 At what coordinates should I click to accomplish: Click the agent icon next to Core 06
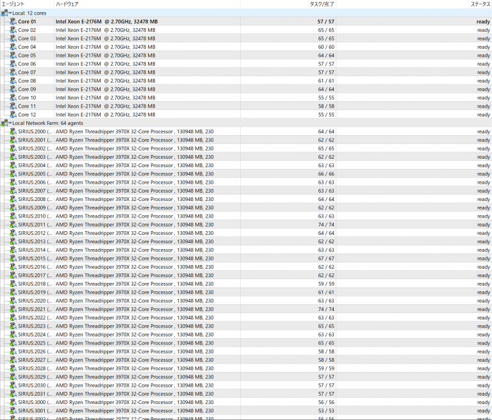13,63
